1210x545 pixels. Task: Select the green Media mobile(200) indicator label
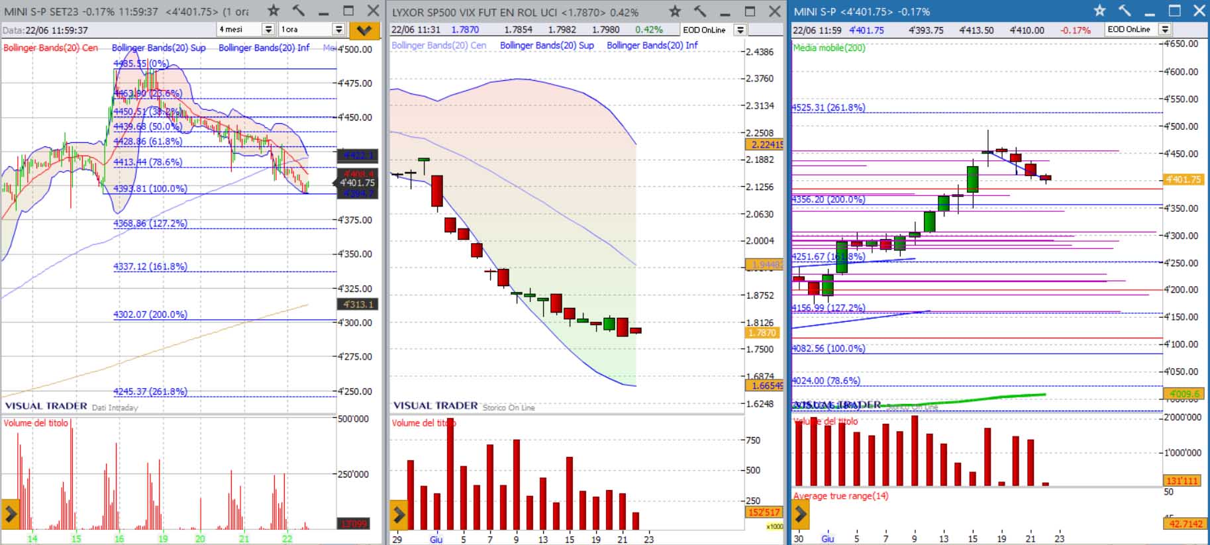click(829, 48)
